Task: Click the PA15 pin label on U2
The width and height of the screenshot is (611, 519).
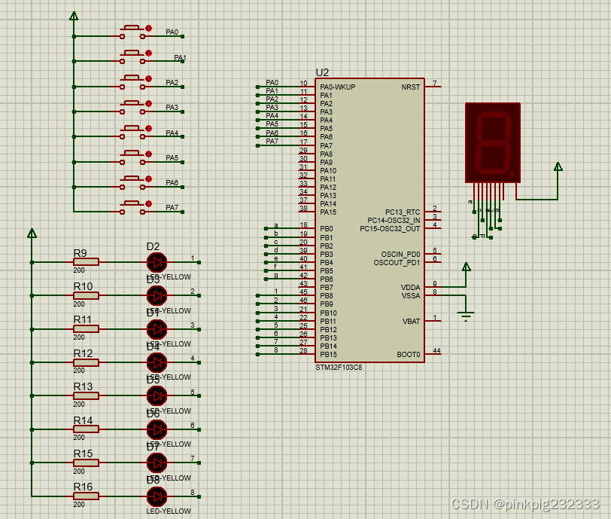Action: (x=328, y=212)
